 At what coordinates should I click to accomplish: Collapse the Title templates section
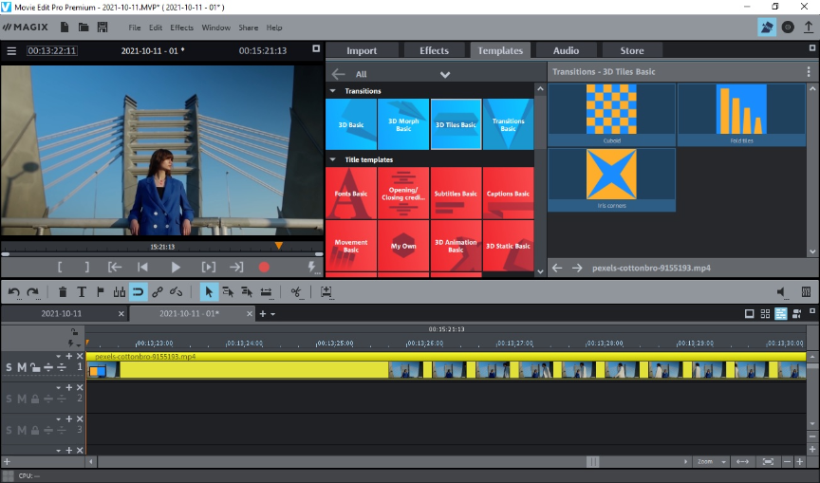[332, 159]
